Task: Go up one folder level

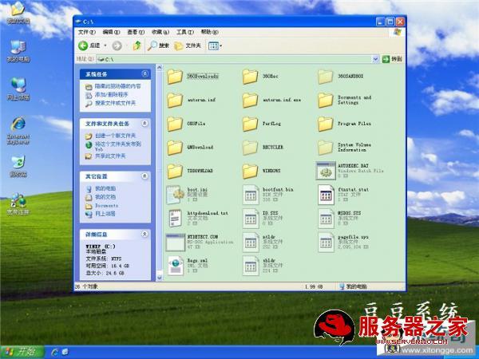Action: tap(137, 45)
